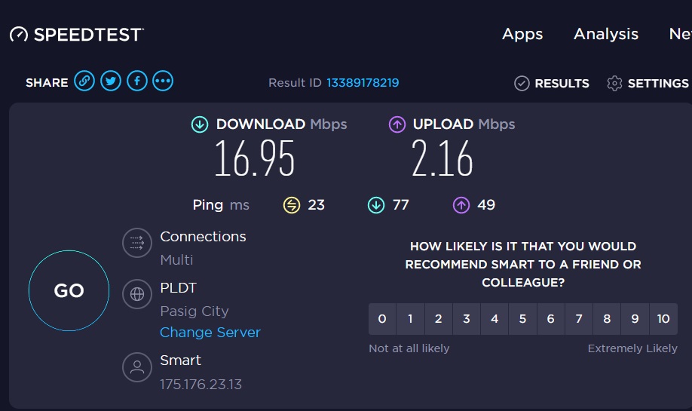This screenshot has width=692, height=411.
Task: Open Speedtest Settings
Action: pyautogui.click(x=648, y=83)
